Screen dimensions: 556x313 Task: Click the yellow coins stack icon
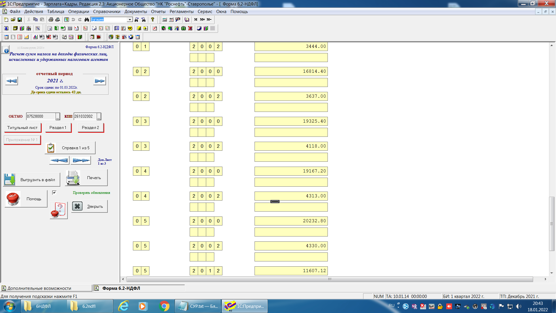click(x=139, y=28)
